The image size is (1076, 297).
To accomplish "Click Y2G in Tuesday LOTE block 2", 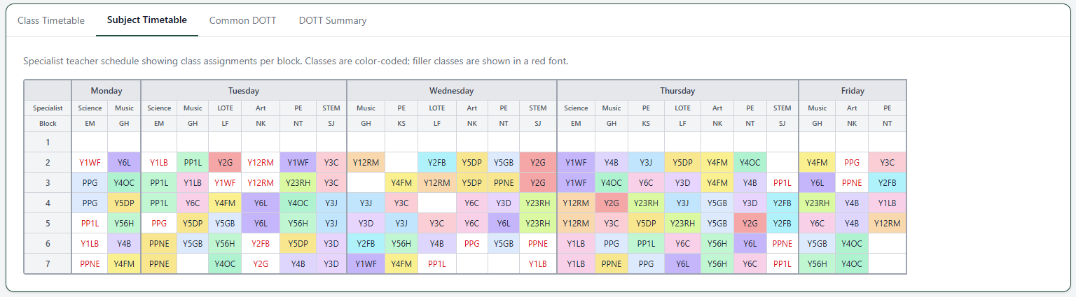I will 225,163.
